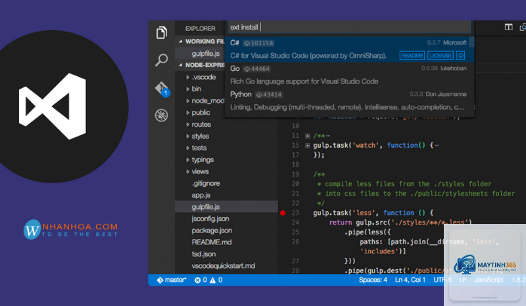Open the Explorer view icon
The width and height of the screenshot is (526, 306).
pyautogui.click(x=161, y=33)
